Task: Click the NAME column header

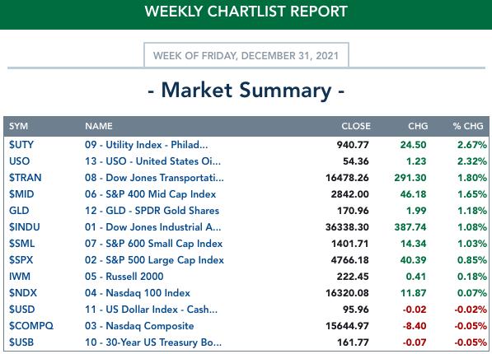Action: (x=99, y=126)
